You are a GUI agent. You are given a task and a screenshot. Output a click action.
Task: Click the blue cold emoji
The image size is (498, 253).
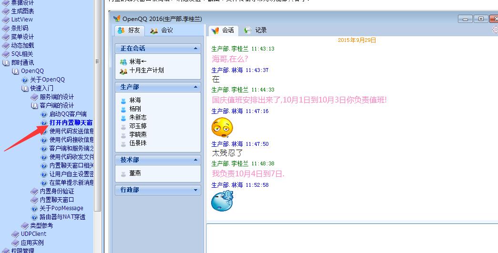point(223,201)
